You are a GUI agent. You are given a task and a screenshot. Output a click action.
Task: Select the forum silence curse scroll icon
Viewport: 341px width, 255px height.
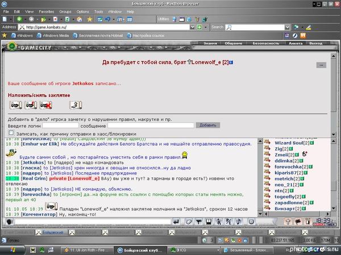tap(31, 105)
